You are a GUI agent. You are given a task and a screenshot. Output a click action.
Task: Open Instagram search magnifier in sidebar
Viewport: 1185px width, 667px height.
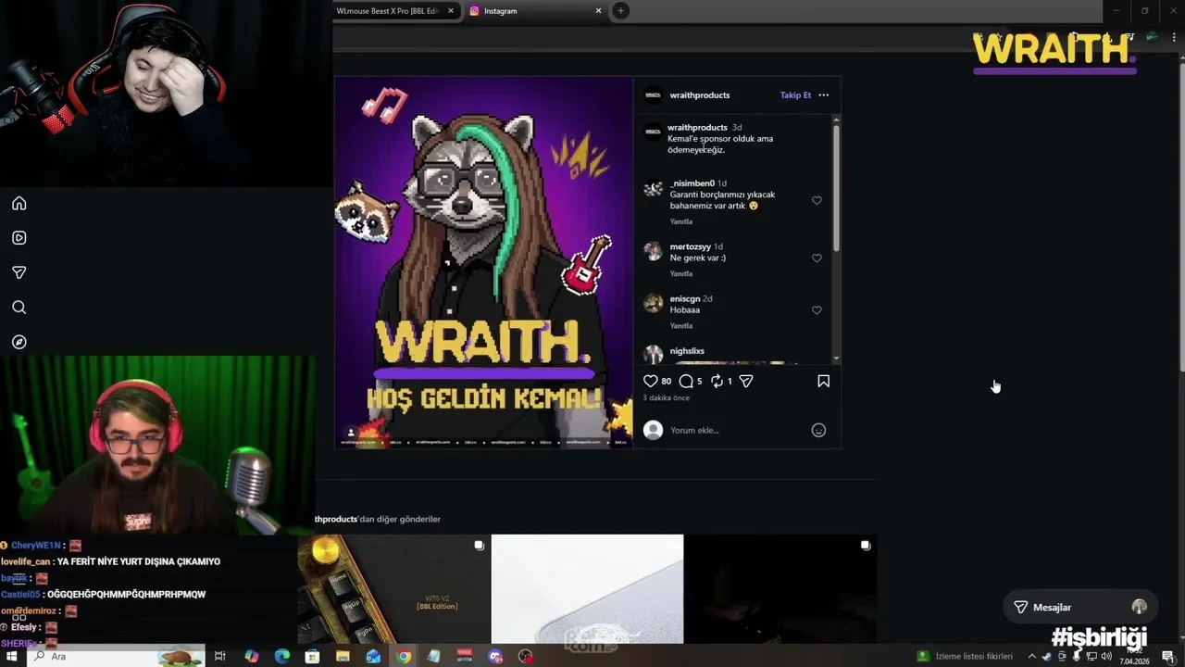point(19,308)
